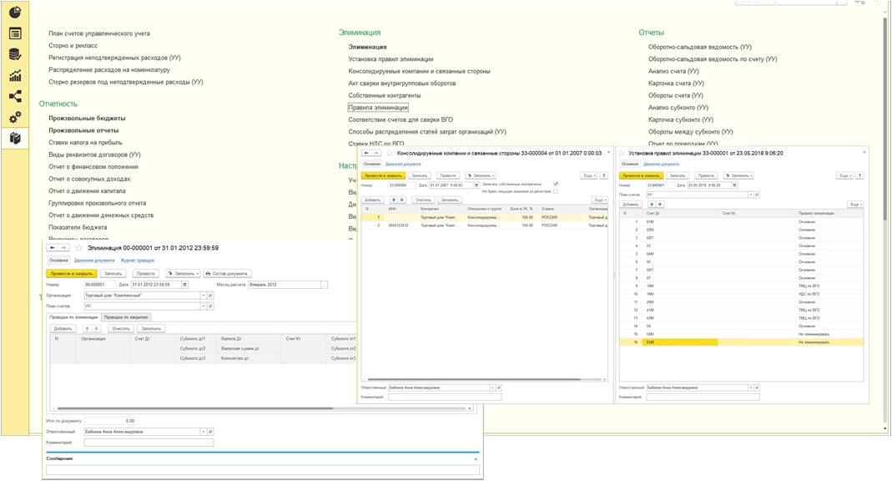892x481 pixels.
Task: Open the pie chart section in the sidebar
Action: 15,13
